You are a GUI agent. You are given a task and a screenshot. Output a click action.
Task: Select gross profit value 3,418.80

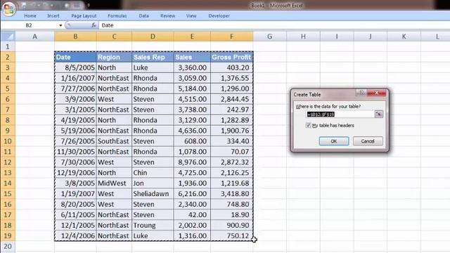[231, 194]
